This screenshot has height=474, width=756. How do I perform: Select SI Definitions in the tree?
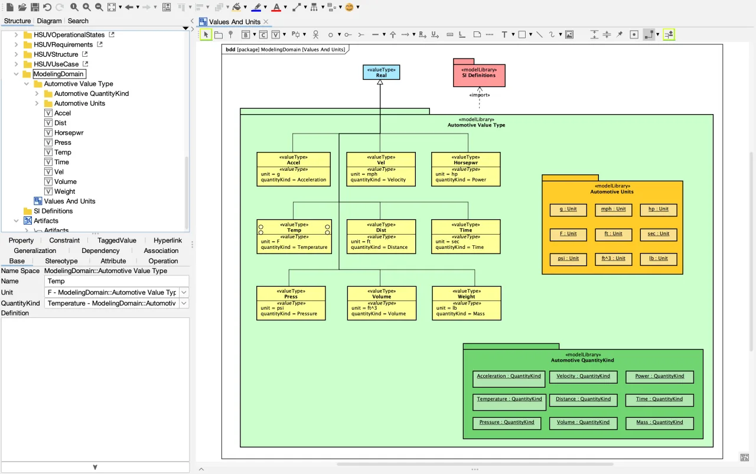pyautogui.click(x=53, y=211)
